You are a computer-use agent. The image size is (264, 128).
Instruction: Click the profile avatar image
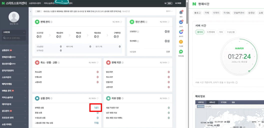tap(14, 17)
